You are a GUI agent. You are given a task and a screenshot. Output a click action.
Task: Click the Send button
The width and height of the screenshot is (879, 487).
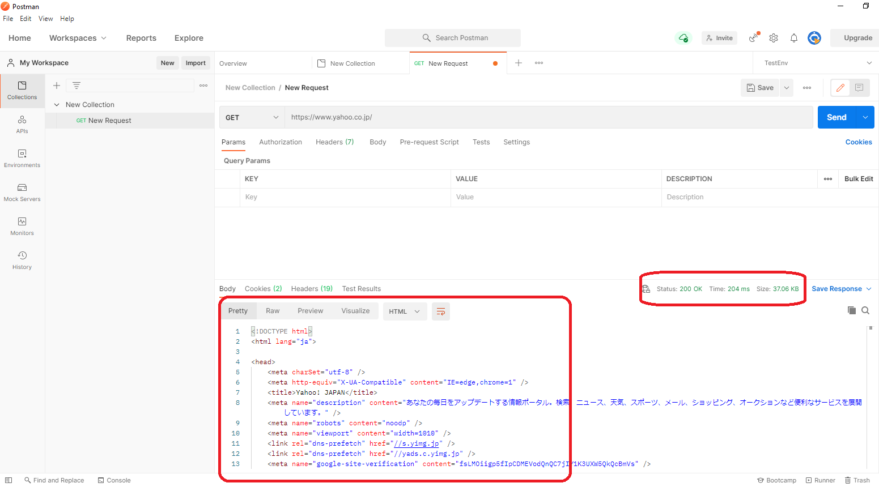[x=836, y=117]
